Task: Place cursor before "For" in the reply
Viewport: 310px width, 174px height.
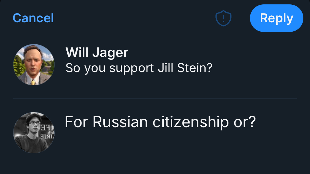Action: click(x=65, y=122)
